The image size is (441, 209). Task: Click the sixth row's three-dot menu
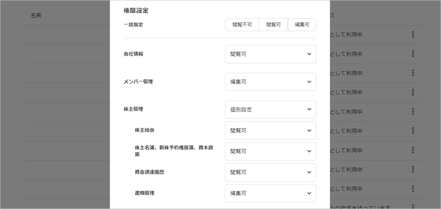[x=413, y=130]
